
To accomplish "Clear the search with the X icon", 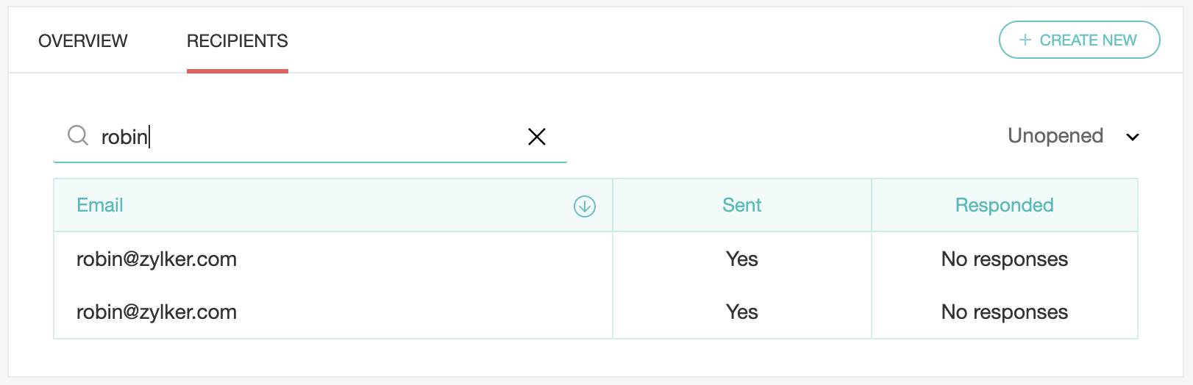I will click(x=537, y=137).
